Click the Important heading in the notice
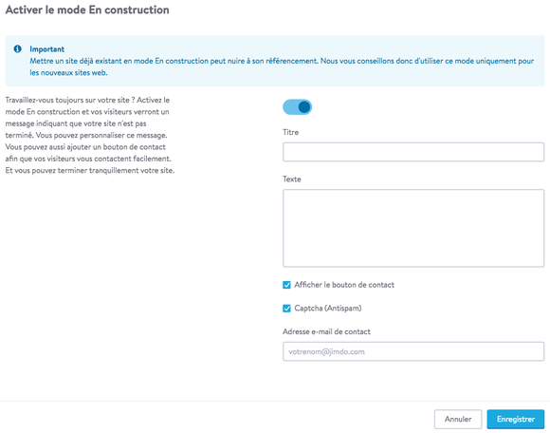The height and width of the screenshot is (433, 550). [47, 49]
